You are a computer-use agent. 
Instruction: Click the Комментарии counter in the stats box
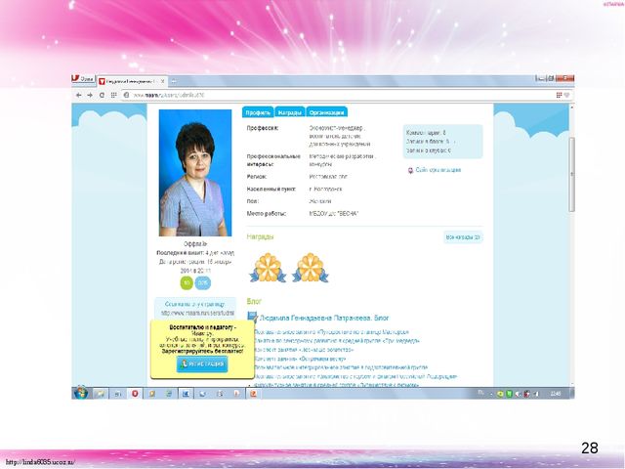426,133
